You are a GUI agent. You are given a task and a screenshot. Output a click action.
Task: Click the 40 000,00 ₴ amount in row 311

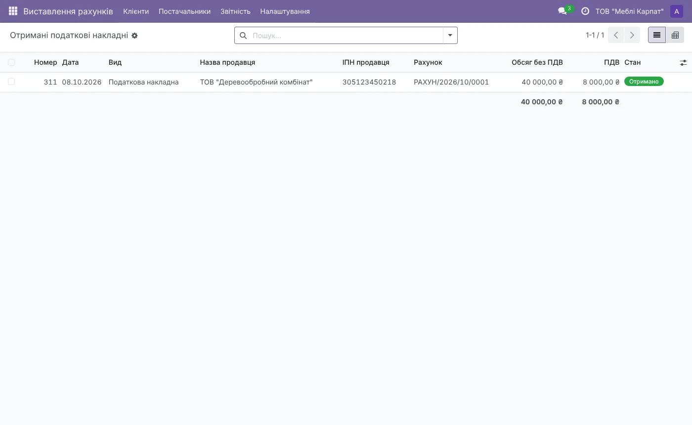(x=542, y=82)
